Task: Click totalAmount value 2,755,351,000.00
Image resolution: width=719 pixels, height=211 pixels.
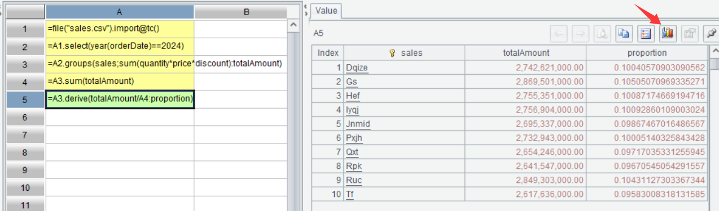Action: click(x=549, y=96)
